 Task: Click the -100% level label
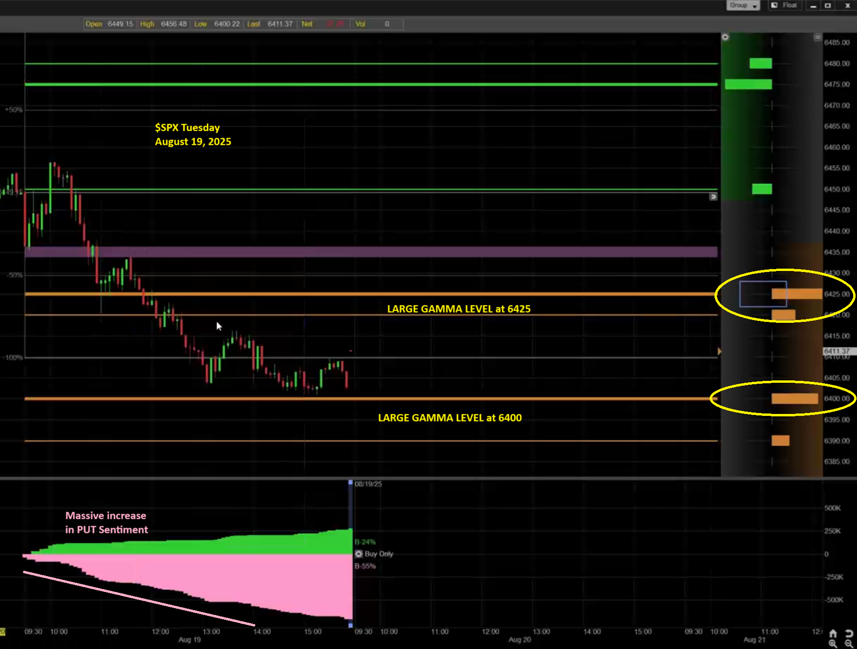tap(13, 358)
